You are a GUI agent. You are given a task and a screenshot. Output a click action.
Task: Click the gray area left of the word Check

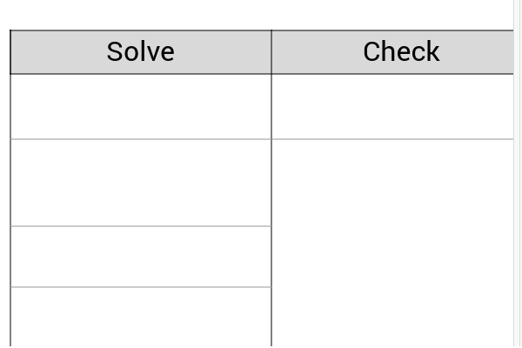point(318,52)
